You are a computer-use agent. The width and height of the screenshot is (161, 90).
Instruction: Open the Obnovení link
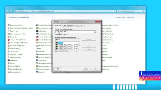(41, 51)
